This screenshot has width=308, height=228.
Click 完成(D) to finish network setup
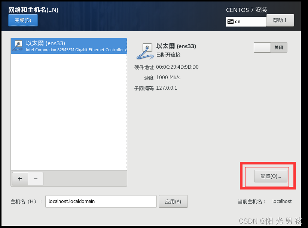click(23, 20)
